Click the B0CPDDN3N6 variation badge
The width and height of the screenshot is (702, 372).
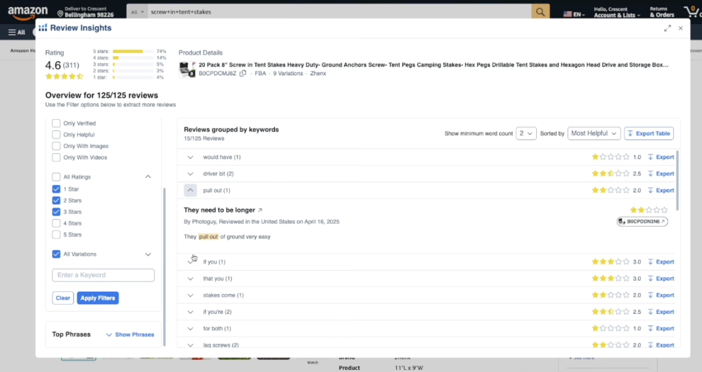(x=642, y=221)
